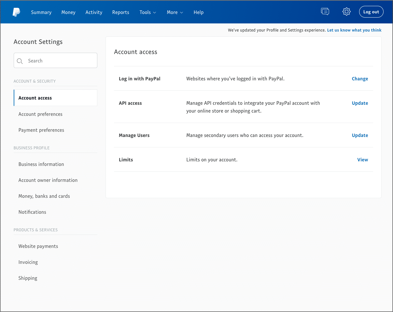Click 'Limits on your account.' description
Image resolution: width=393 pixels, height=312 pixels.
[x=212, y=160]
